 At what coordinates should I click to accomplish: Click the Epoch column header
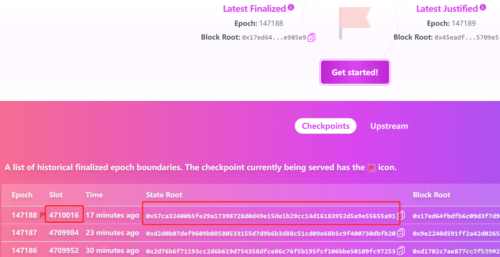22,195
